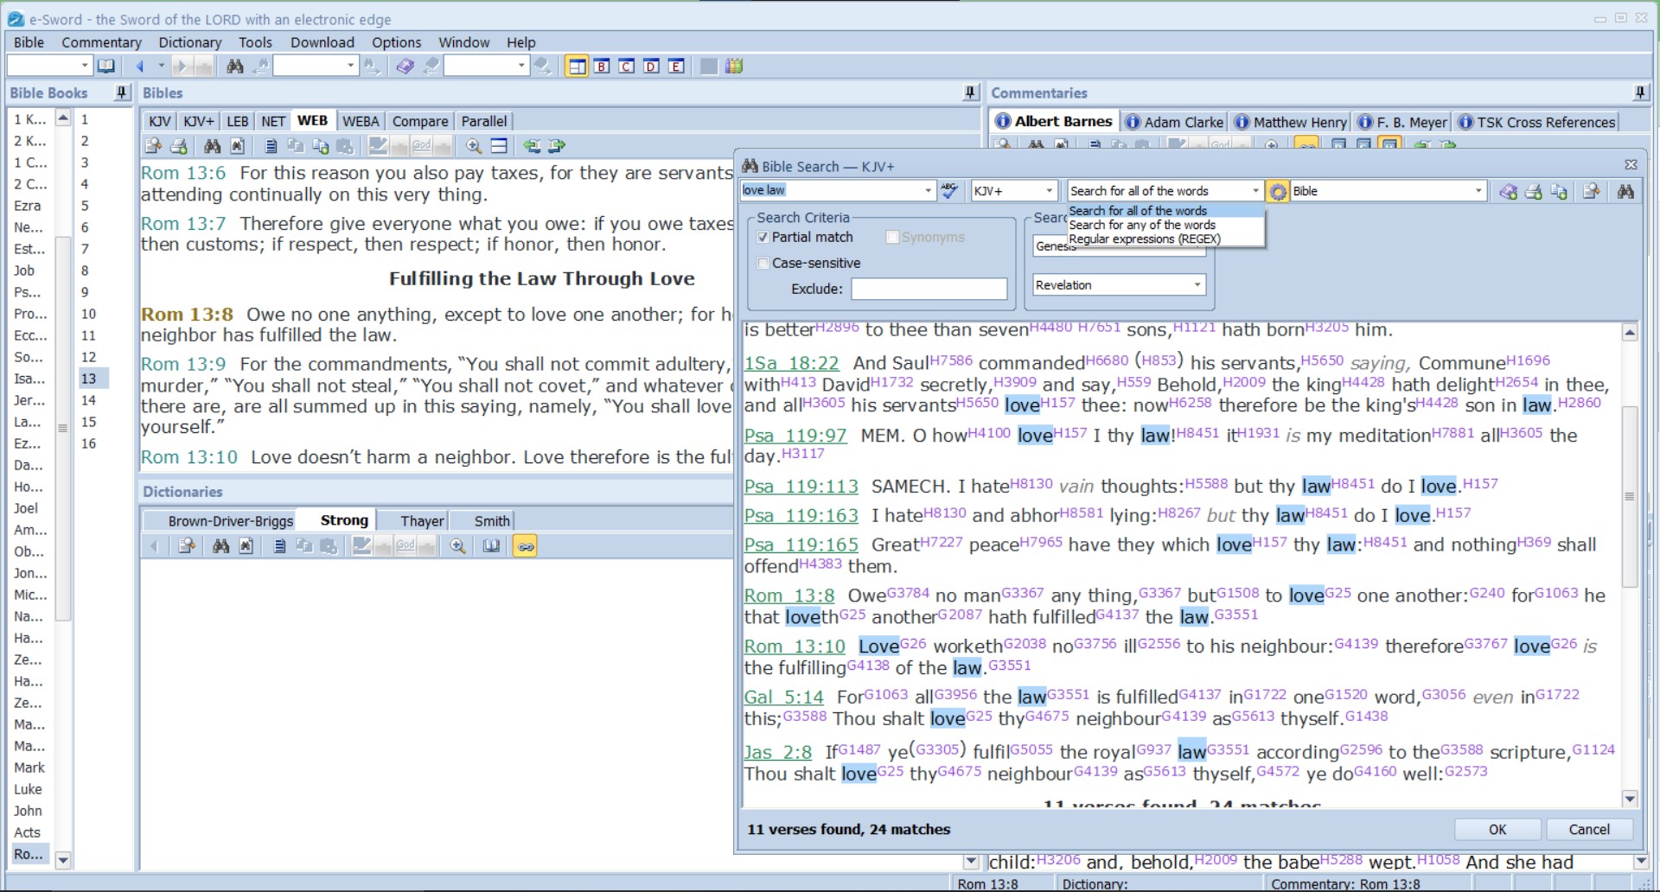Uncheck the Partial match checkbox
1660x892 pixels.
[x=763, y=237]
